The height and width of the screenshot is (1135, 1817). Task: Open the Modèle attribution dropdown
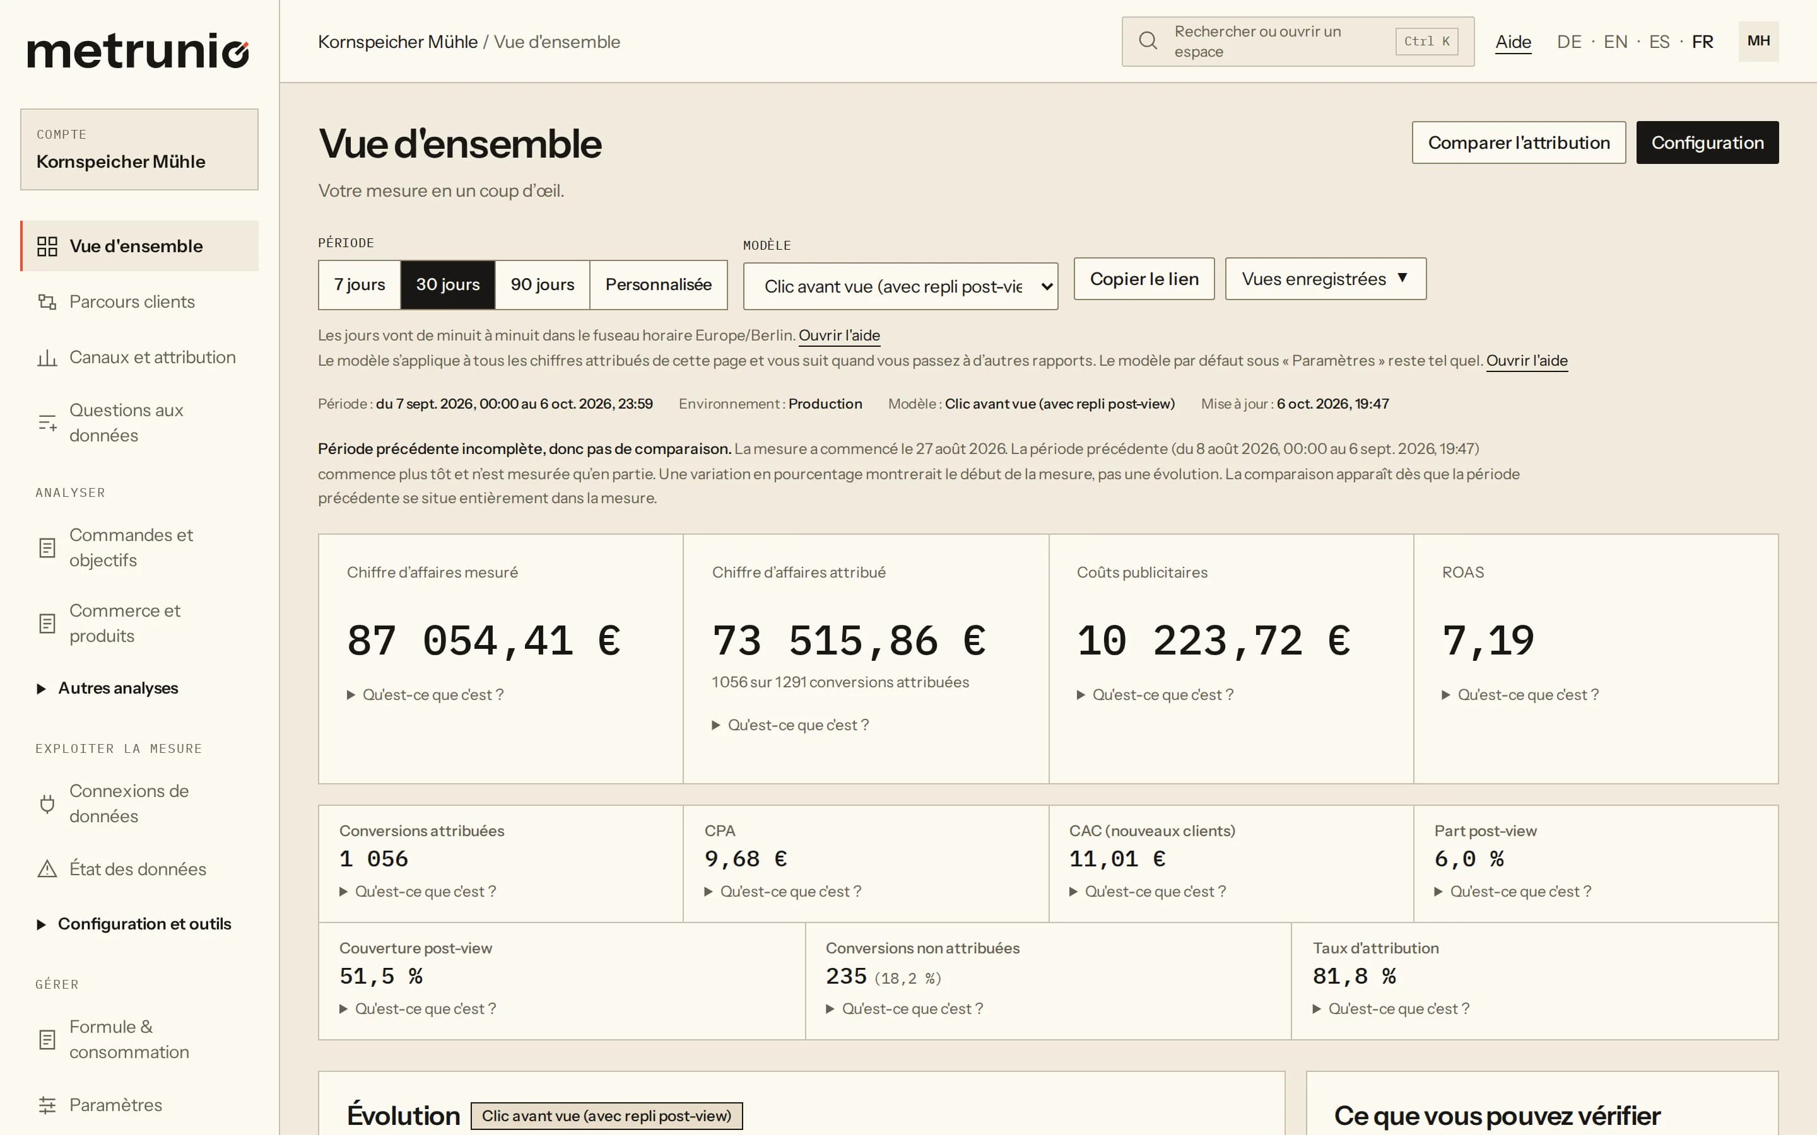point(900,286)
